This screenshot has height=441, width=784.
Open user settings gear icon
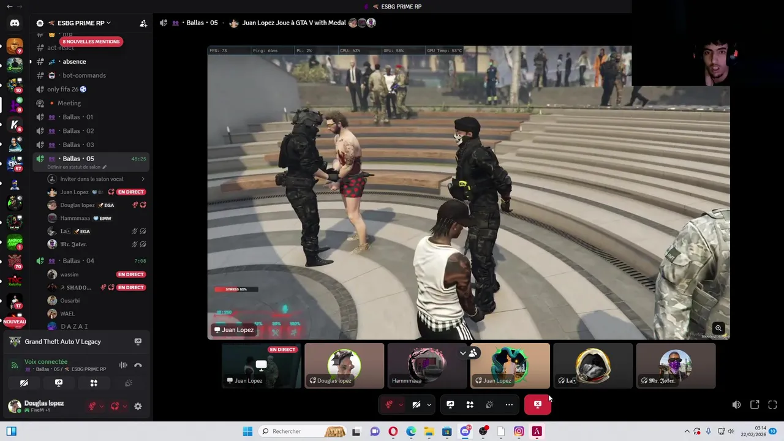(x=138, y=406)
